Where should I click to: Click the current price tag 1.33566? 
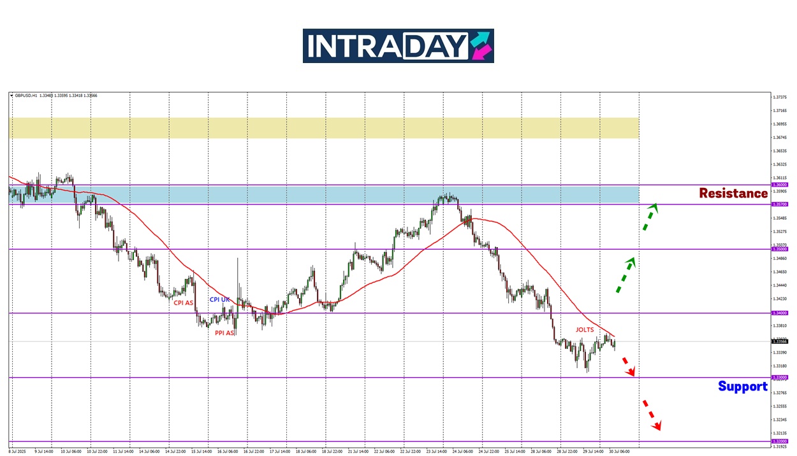pyautogui.click(x=779, y=341)
